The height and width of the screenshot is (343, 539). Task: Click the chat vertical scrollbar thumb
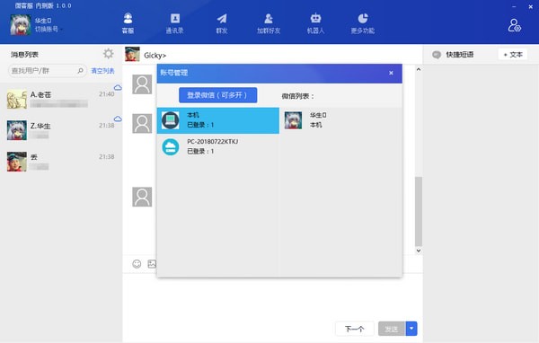pyautogui.click(x=419, y=211)
